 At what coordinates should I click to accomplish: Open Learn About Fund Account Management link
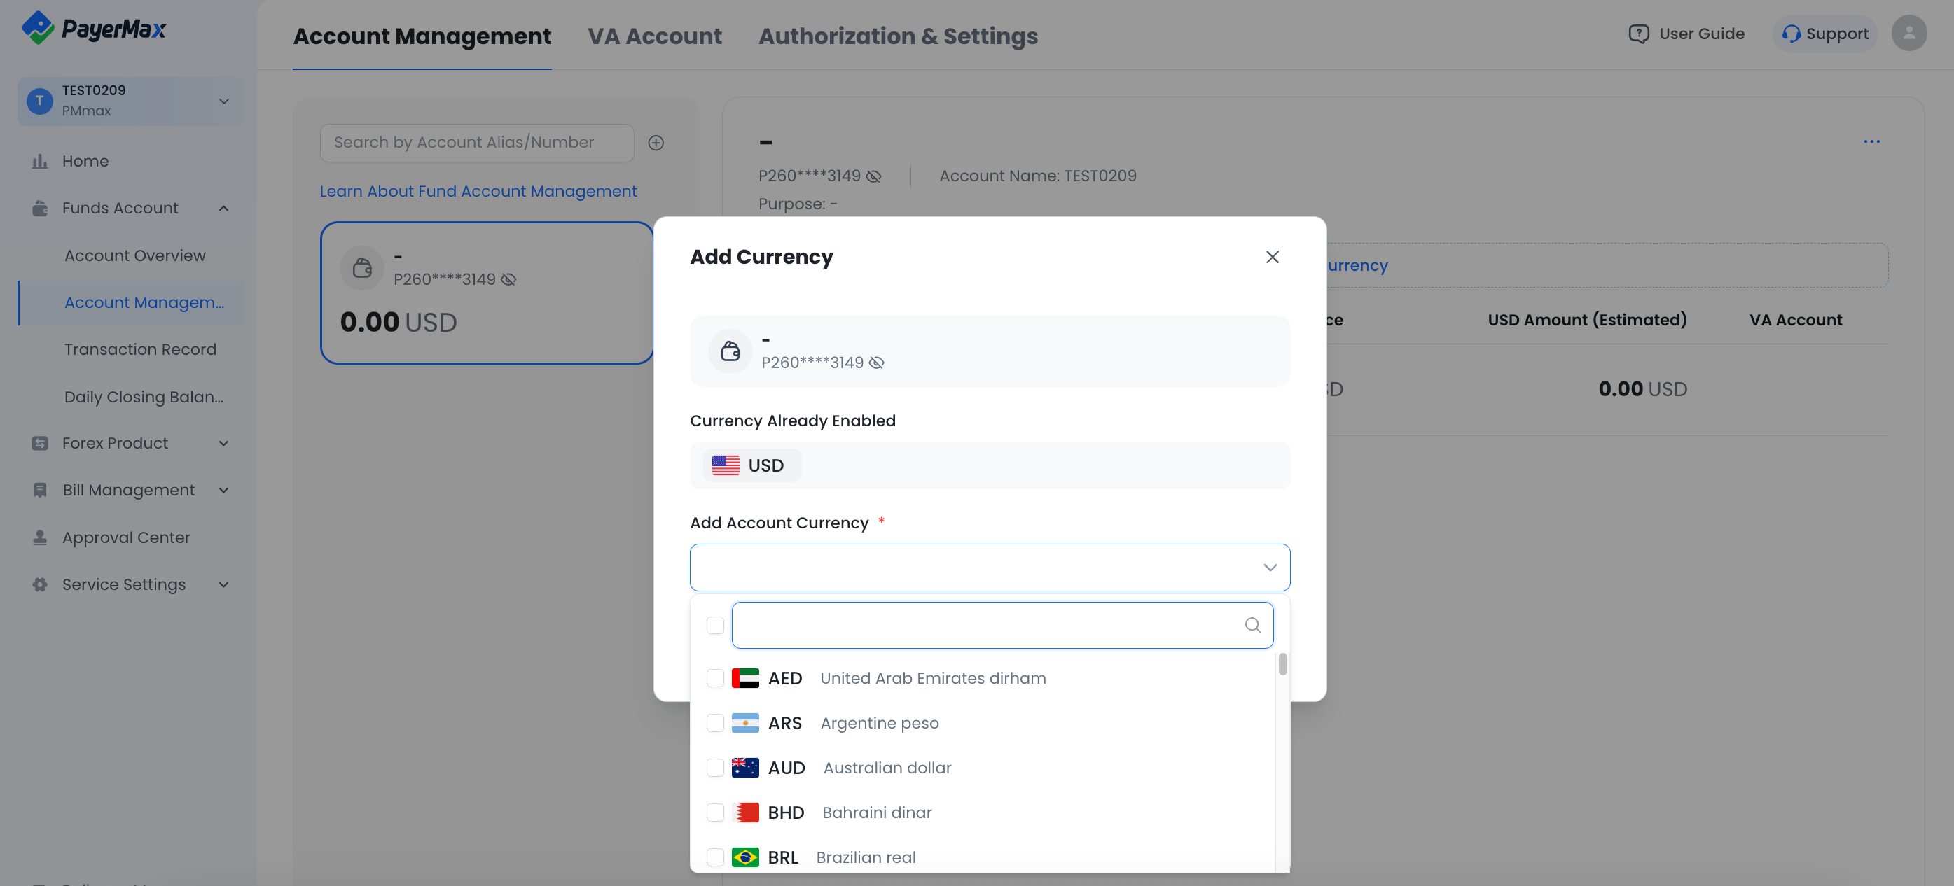point(478,192)
